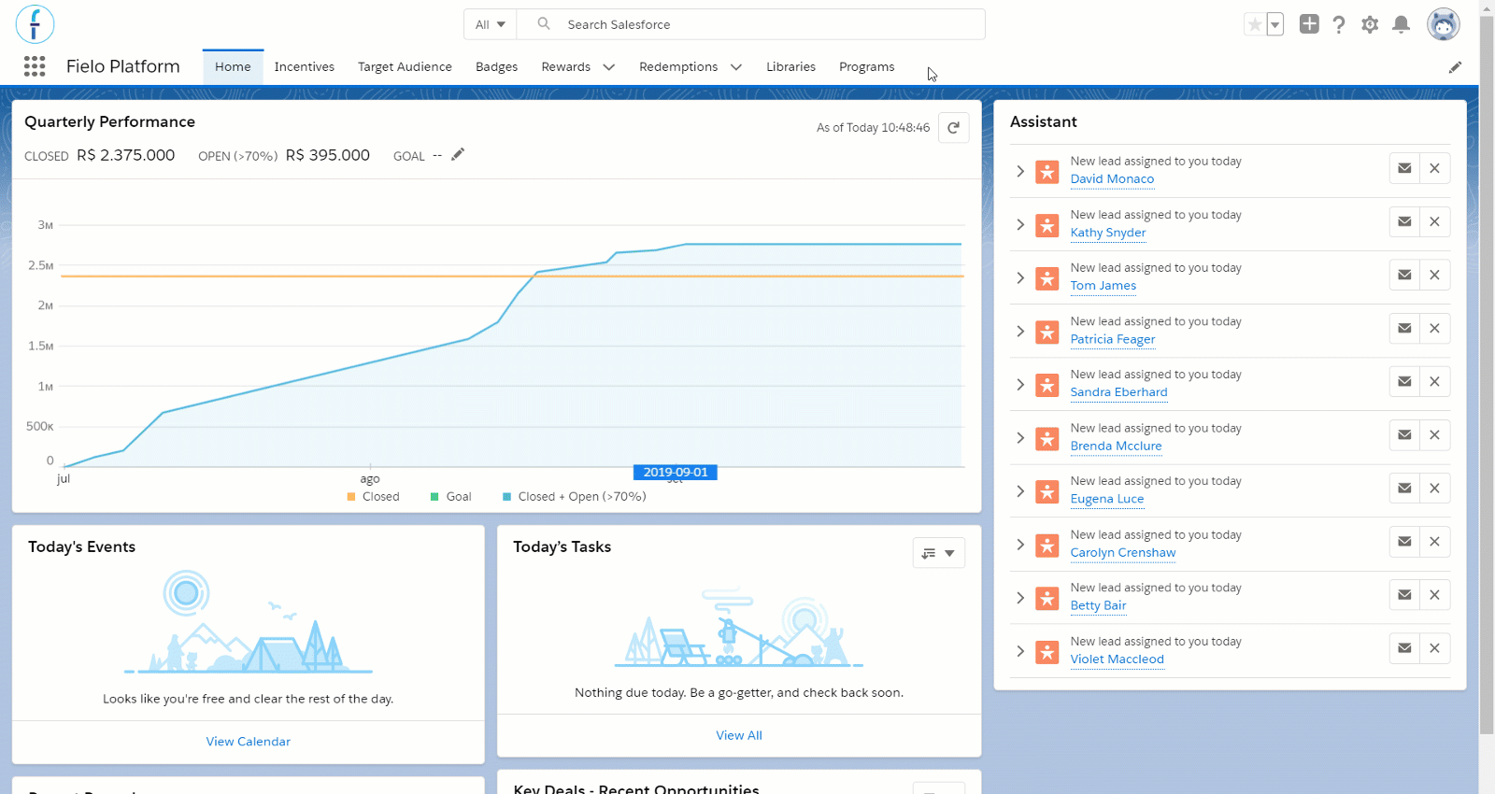Send email to Patricia Feager lead

[x=1404, y=328]
